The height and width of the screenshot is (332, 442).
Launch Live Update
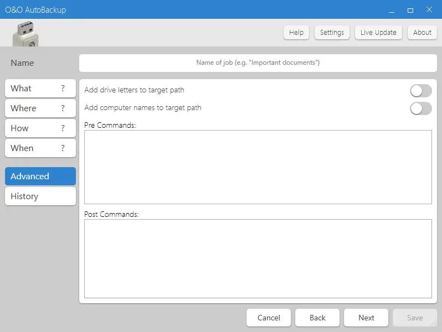tap(378, 33)
